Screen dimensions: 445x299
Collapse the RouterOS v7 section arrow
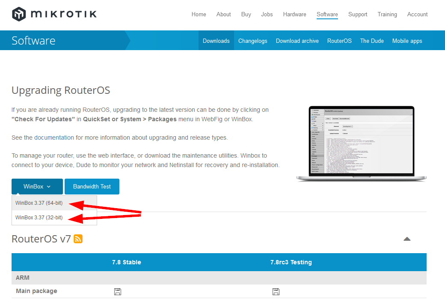407,239
